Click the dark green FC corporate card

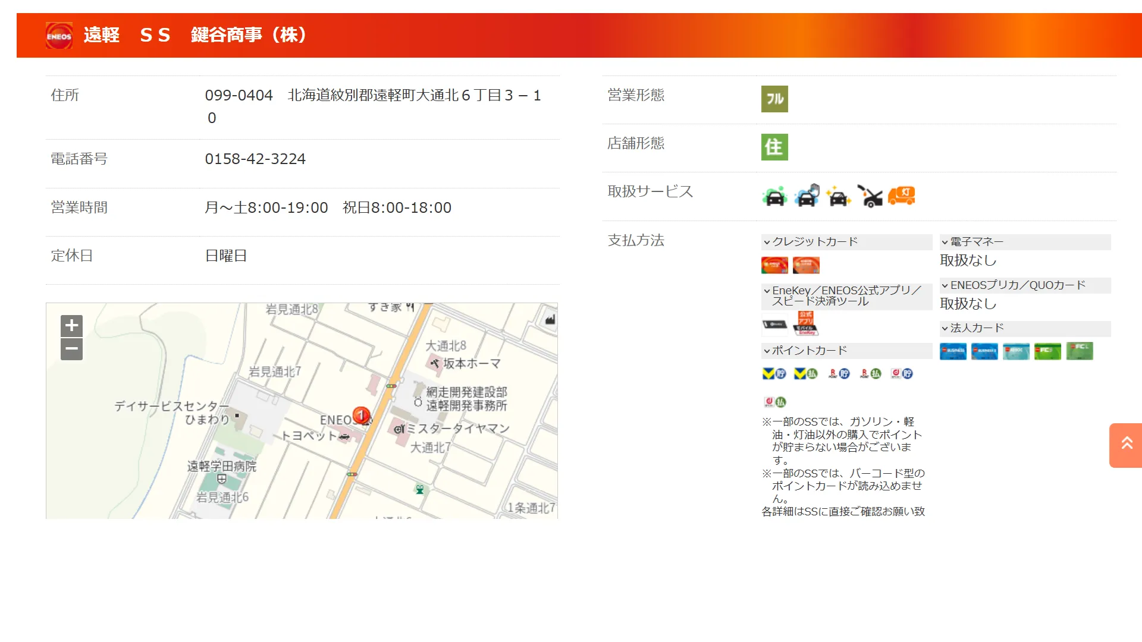tap(1080, 351)
